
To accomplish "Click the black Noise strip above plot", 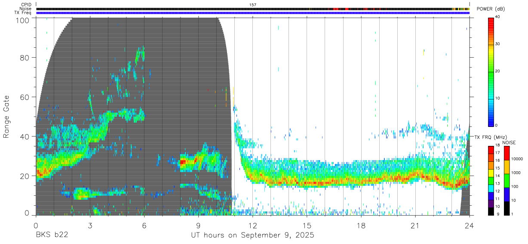I will pos(253,9).
